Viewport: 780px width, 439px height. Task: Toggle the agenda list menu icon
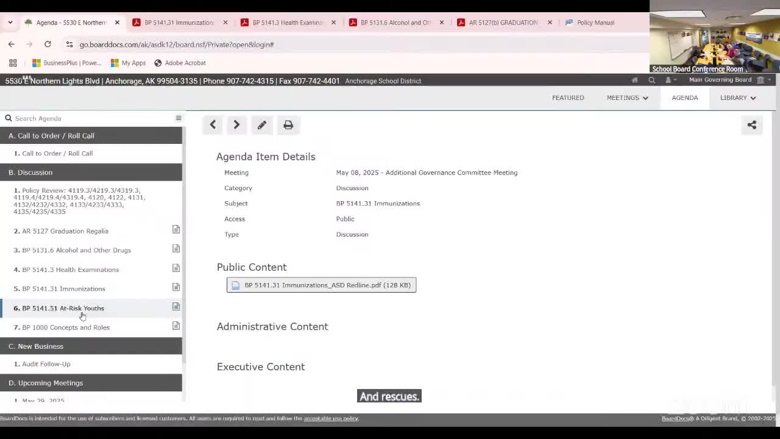(x=179, y=118)
